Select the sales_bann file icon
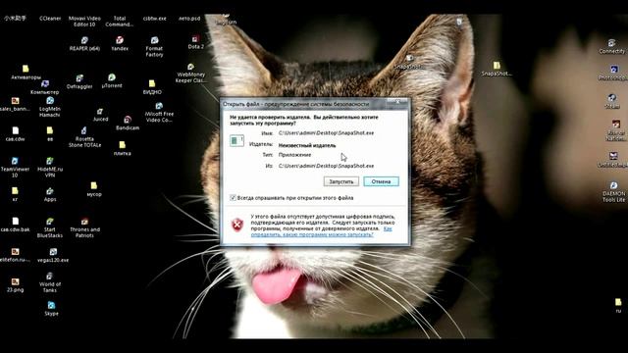628x353 pixels. click(x=15, y=104)
